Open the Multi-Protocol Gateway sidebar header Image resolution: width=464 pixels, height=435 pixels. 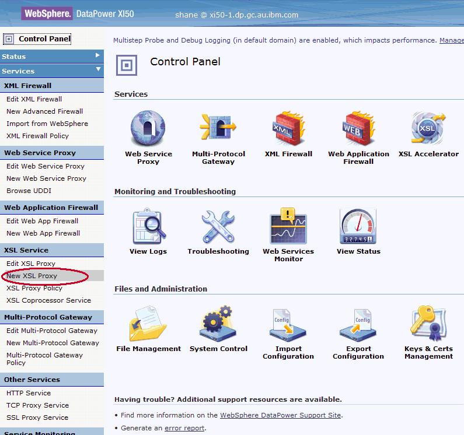[x=52, y=317]
